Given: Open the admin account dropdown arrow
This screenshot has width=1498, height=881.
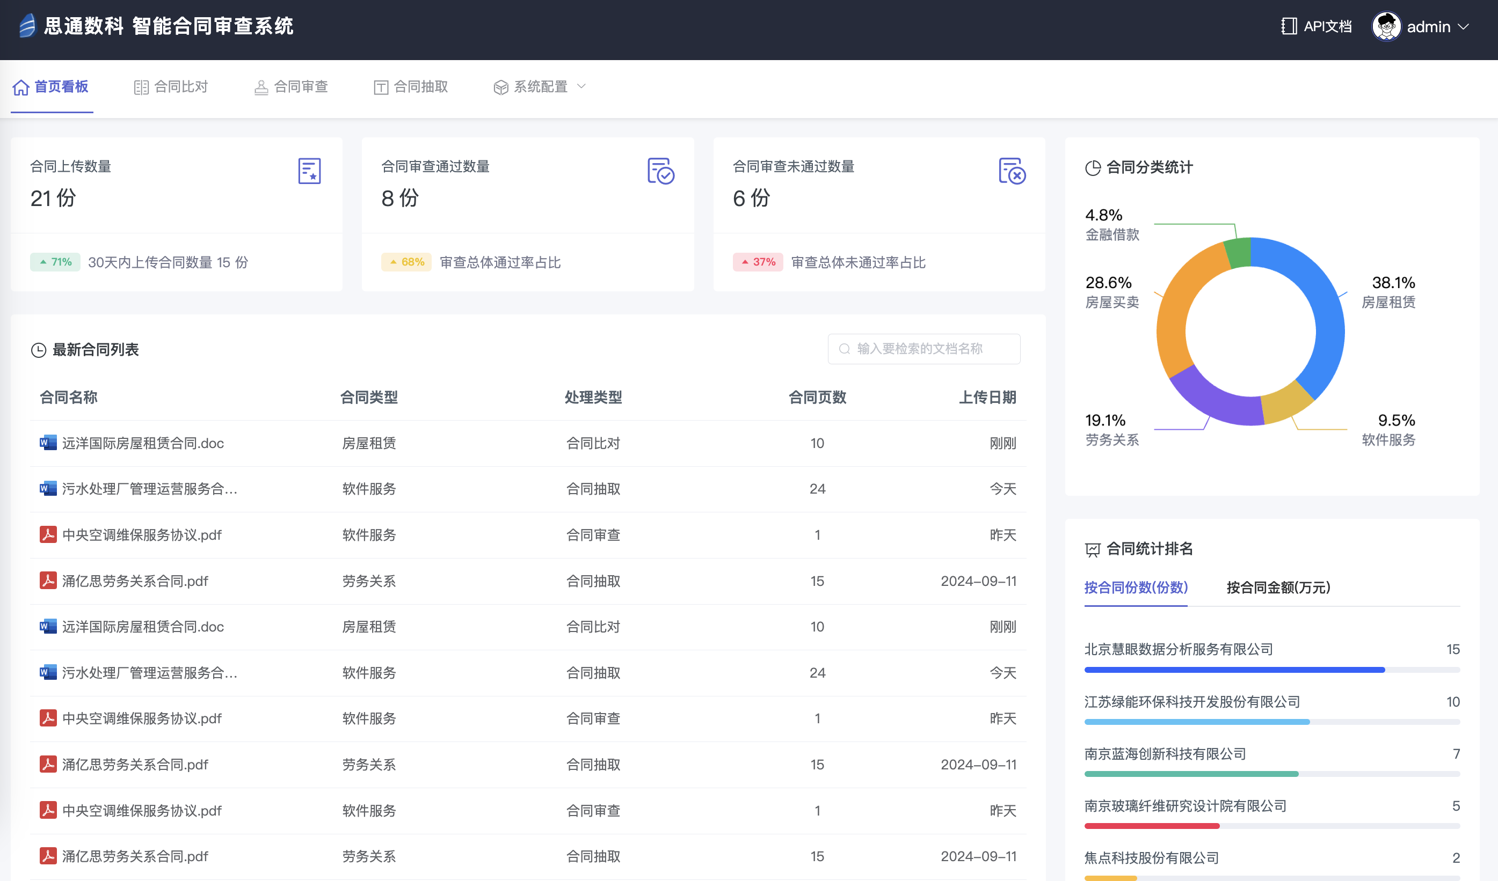Looking at the screenshot, I should tap(1464, 27).
